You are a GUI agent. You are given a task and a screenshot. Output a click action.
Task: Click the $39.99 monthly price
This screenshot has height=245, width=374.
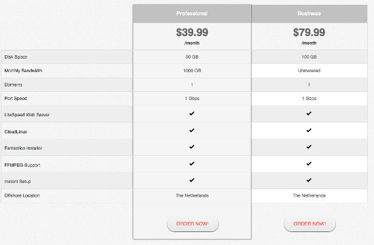[x=192, y=33]
